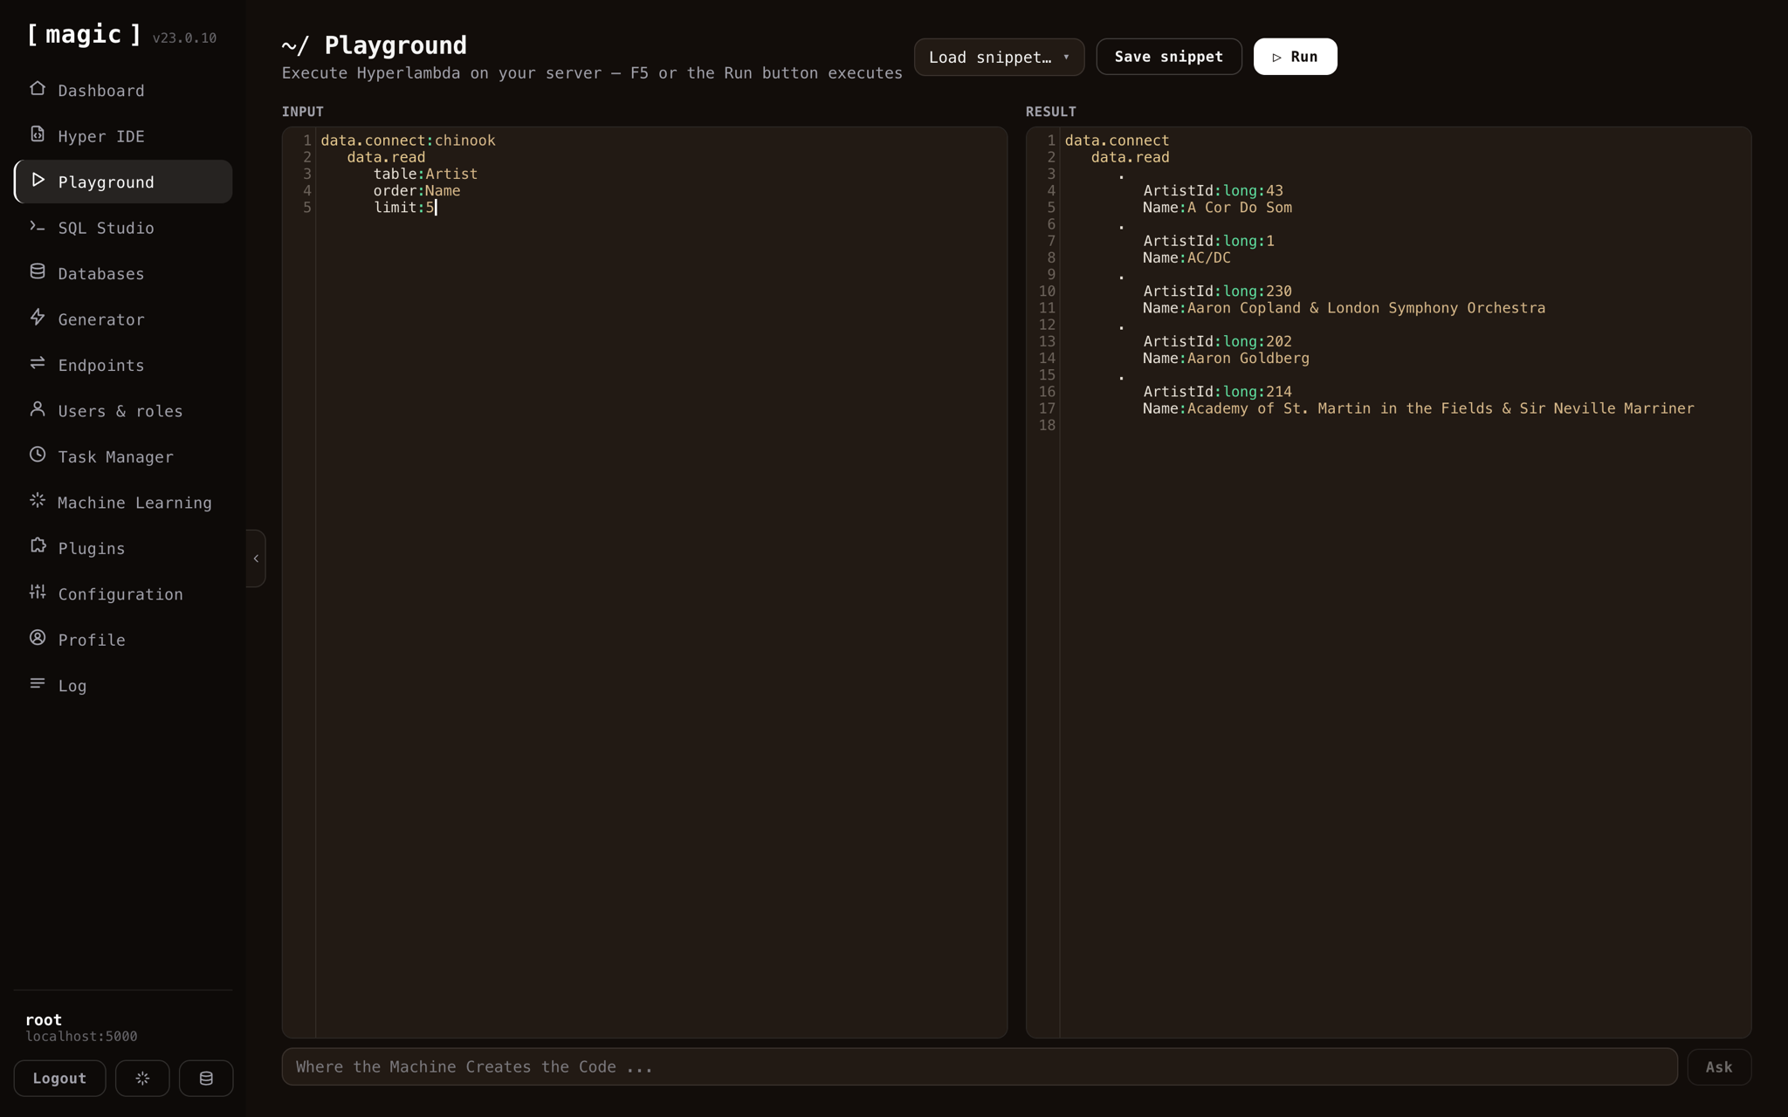Click inside the INPUT code editor area
1788x1117 pixels.
(x=644, y=582)
